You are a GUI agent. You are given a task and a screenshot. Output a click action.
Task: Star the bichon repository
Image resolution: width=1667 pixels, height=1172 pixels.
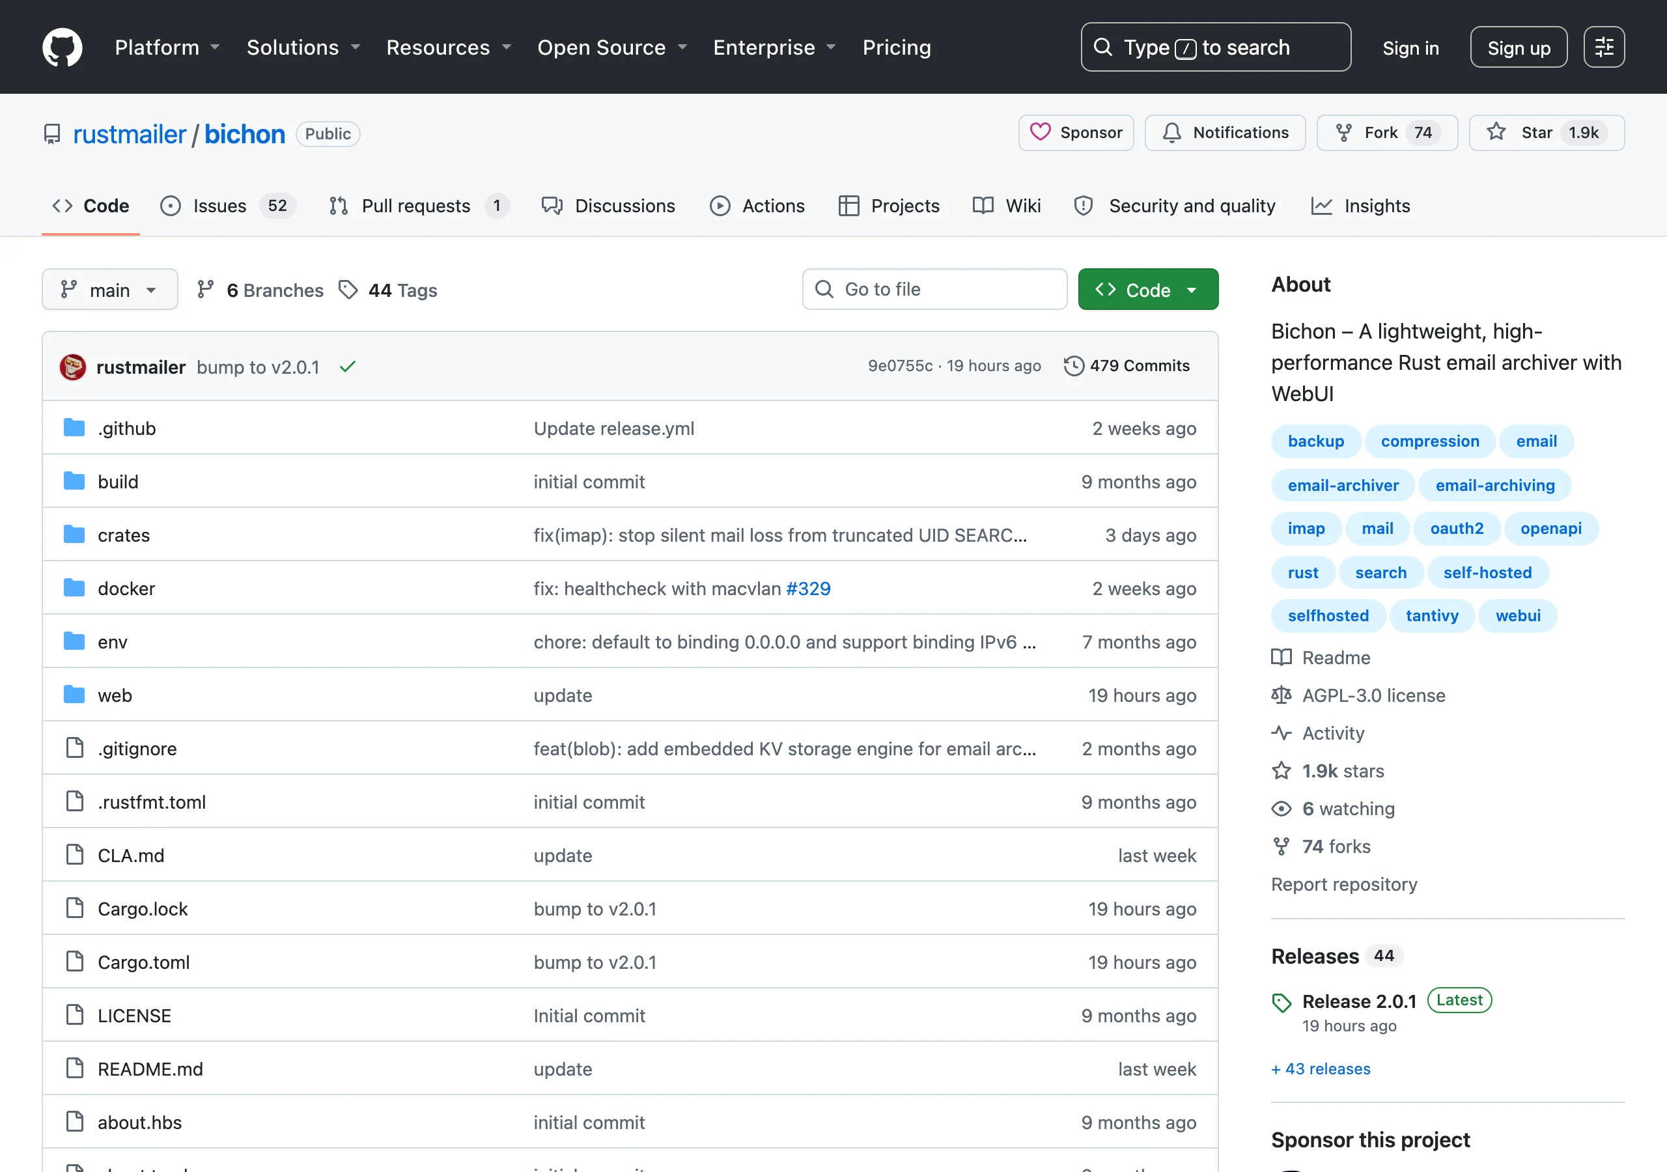click(1547, 133)
